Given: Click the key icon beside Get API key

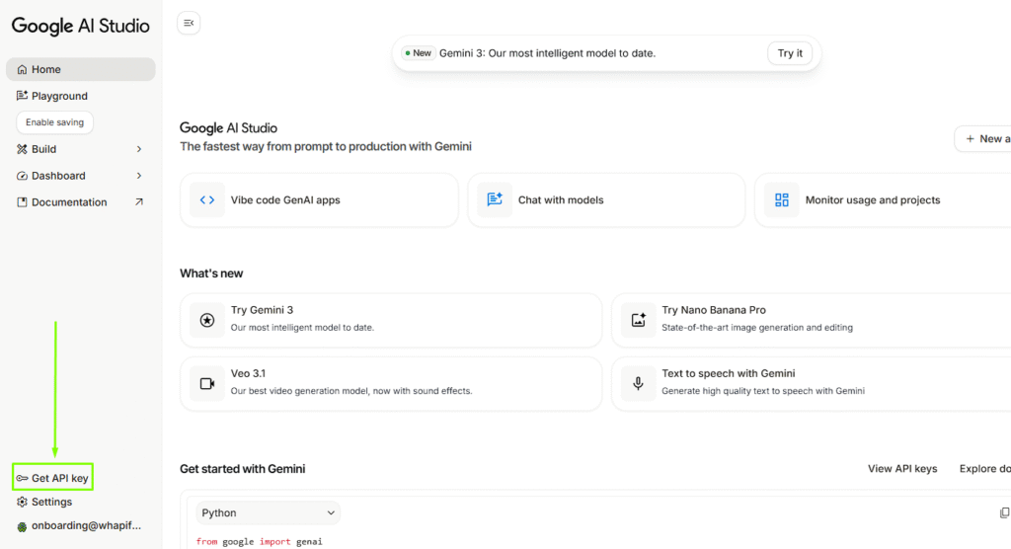Looking at the screenshot, I should (x=22, y=478).
